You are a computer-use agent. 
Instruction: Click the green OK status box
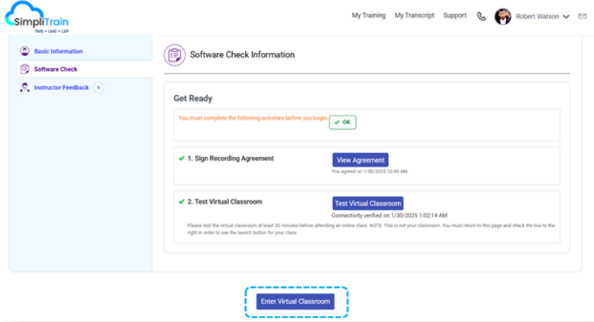(342, 122)
